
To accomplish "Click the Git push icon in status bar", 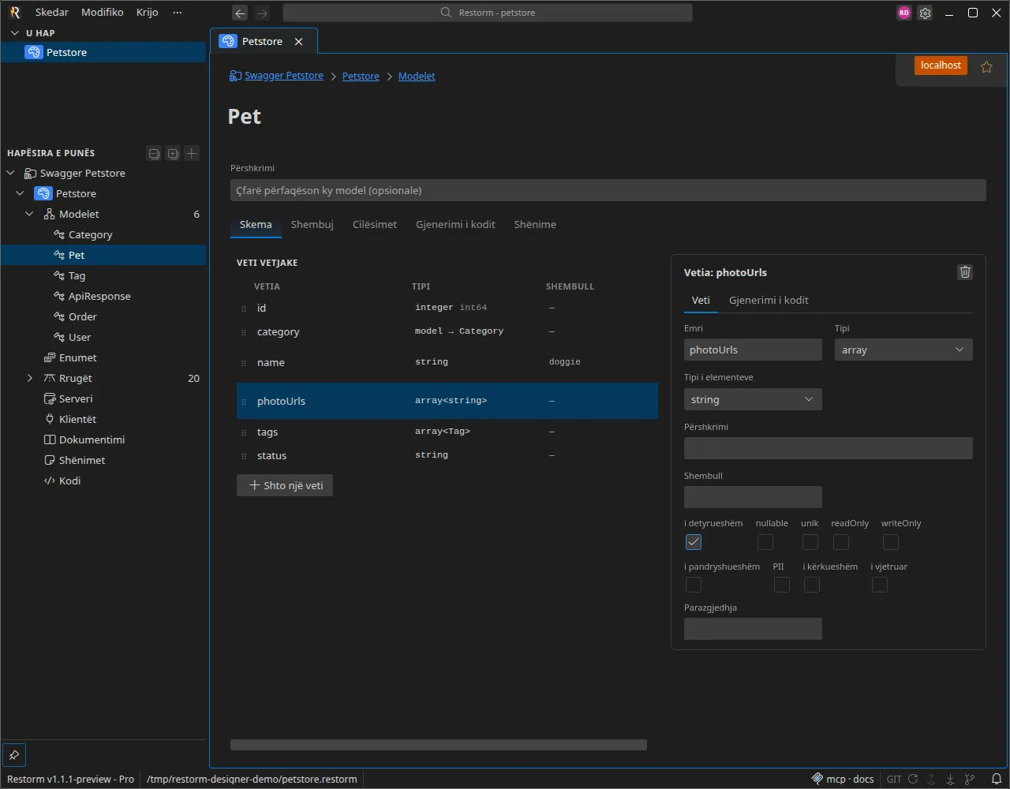I will pyautogui.click(x=931, y=779).
